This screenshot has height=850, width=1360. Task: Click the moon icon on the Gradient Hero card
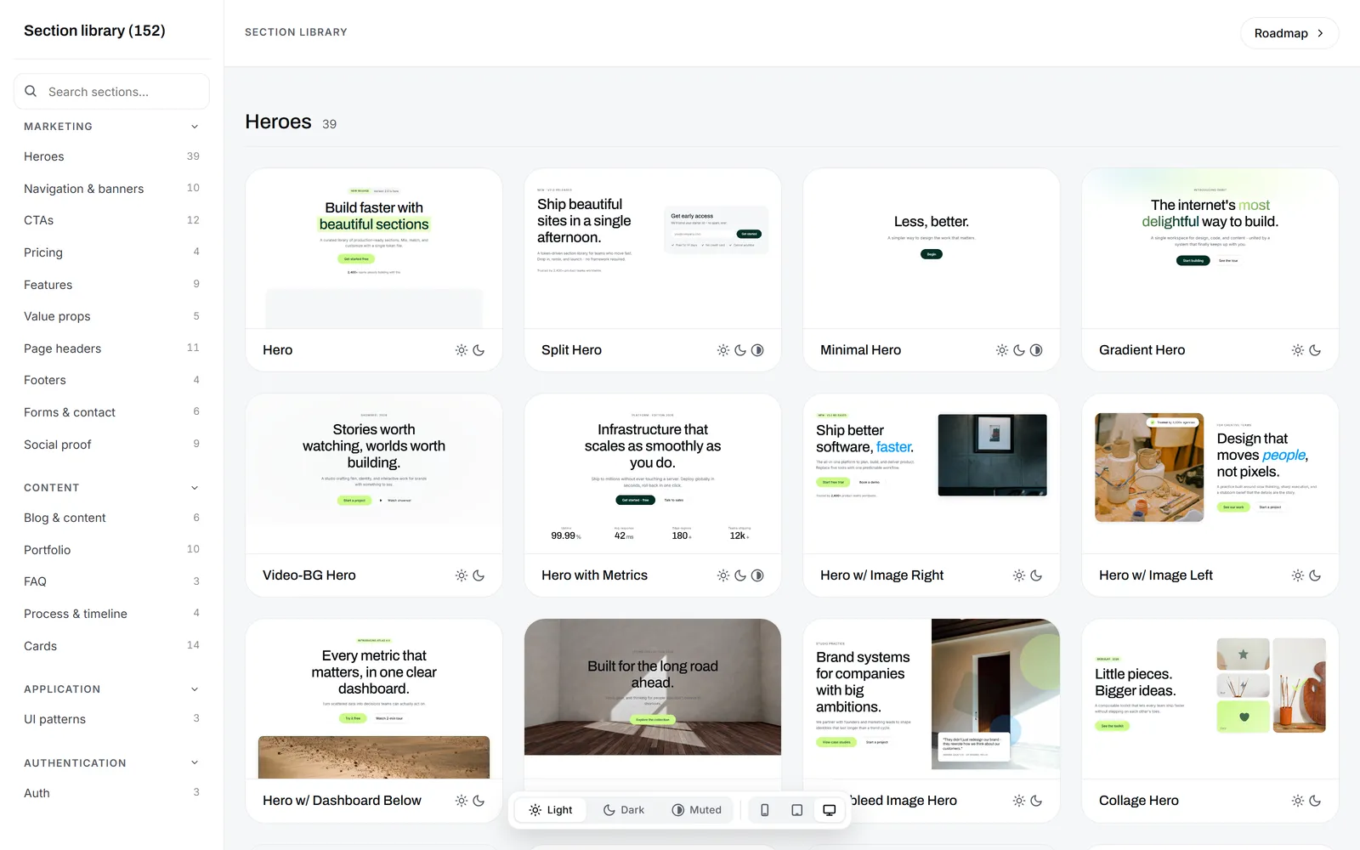(1315, 350)
